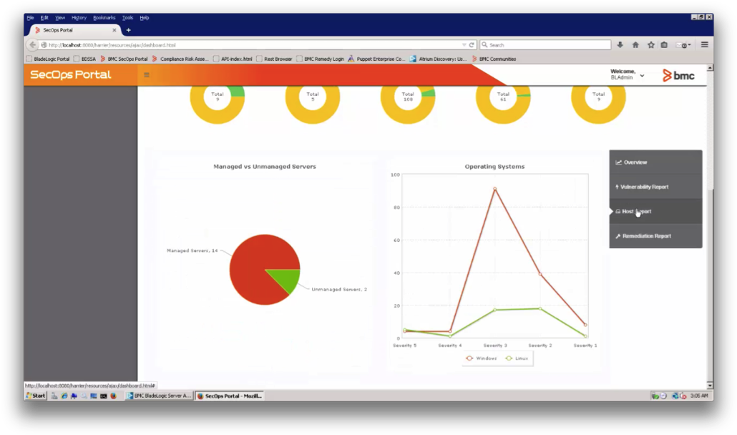
Task: Click the browser back arrow button
Action: coord(32,45)
